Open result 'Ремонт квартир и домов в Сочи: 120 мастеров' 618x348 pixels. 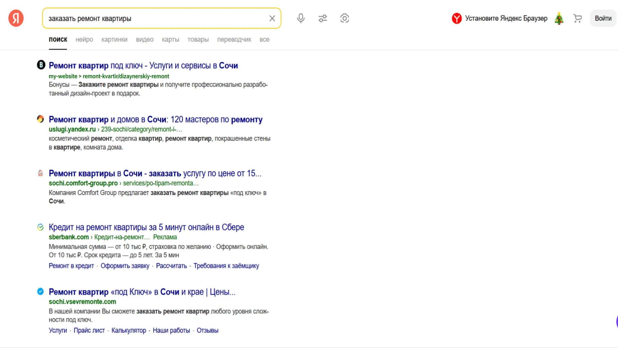click(155, 120)
